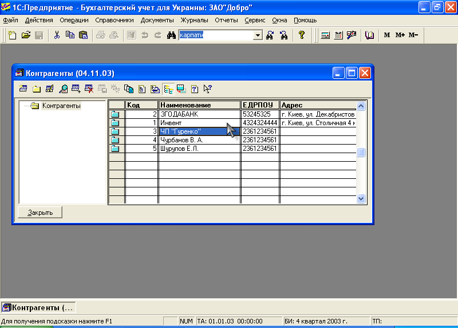Click the Контрагенты window tab in bottom bar
Viewport: 458px width, 328px height.
pyautogui.click(x=38, y=307)
